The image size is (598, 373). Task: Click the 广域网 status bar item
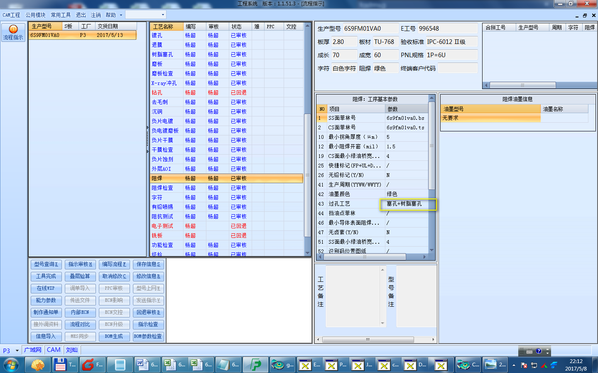point(33,350)
